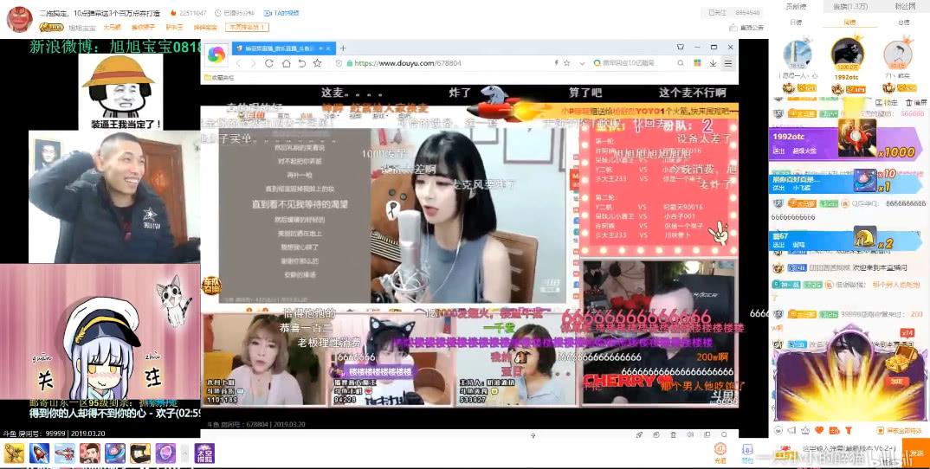Select the 日榜 daily ranking tab

796,22
